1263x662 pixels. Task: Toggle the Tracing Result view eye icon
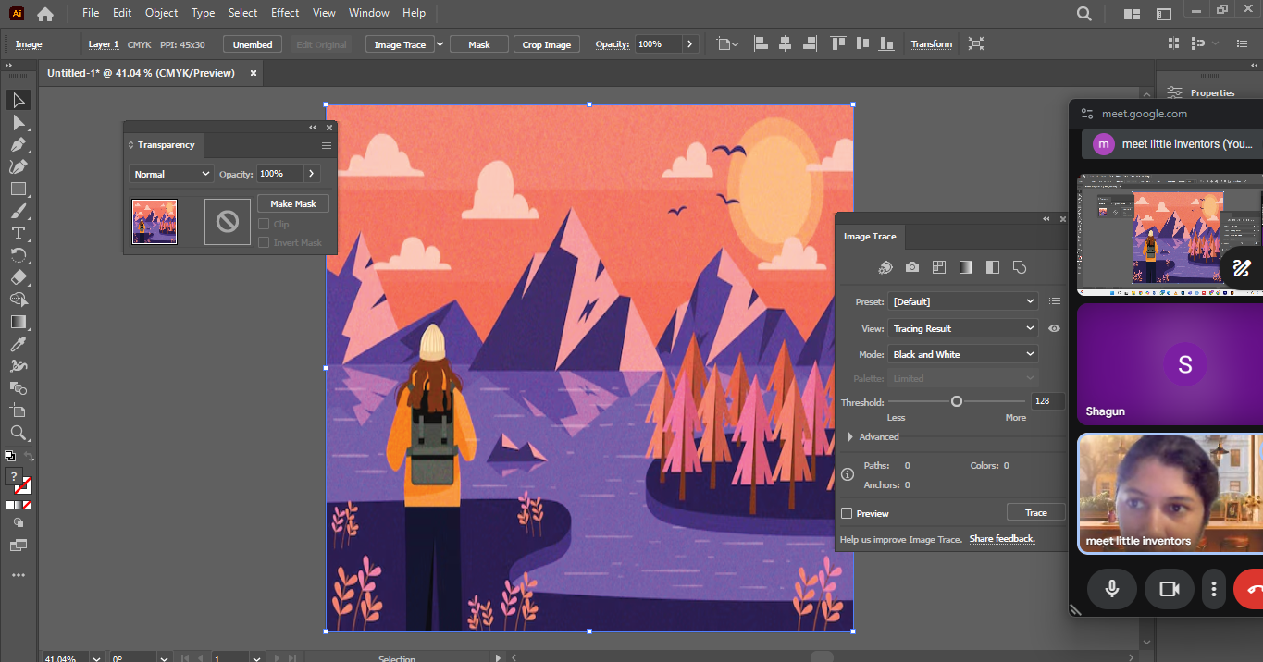[x=1054, y=328]
